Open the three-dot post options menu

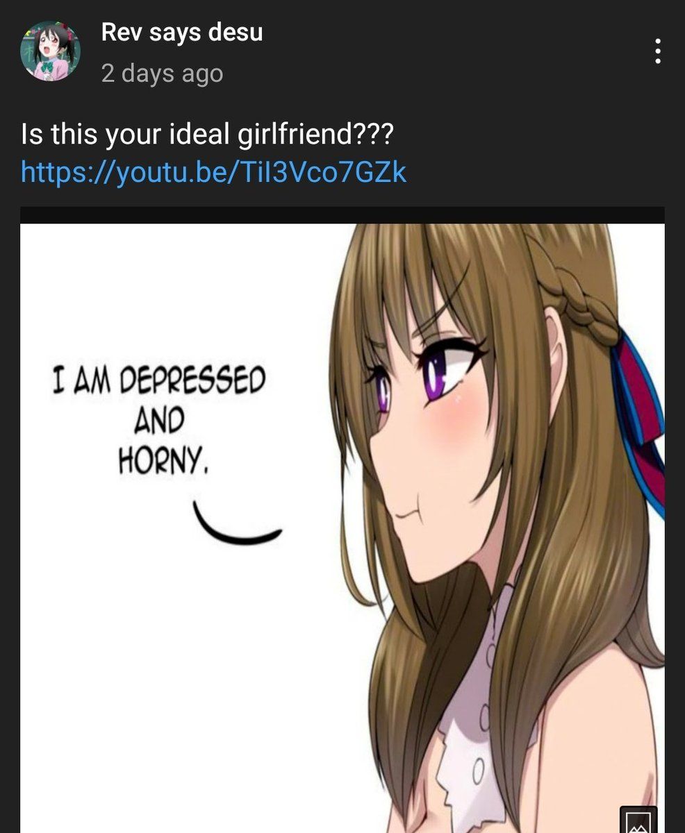click(657, 51)
